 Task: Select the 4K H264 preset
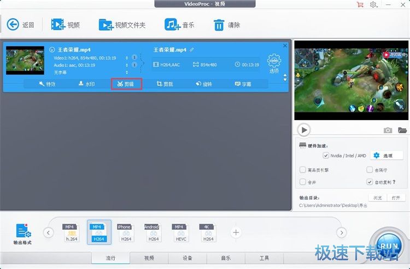coord(208,232)
